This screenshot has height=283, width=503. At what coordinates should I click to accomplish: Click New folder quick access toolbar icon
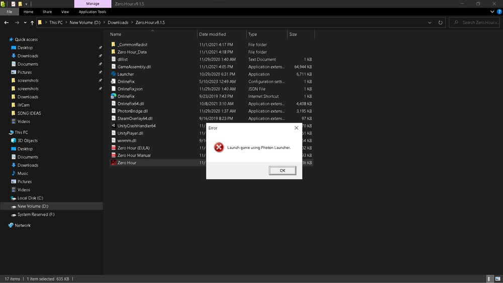click(20, 4)
